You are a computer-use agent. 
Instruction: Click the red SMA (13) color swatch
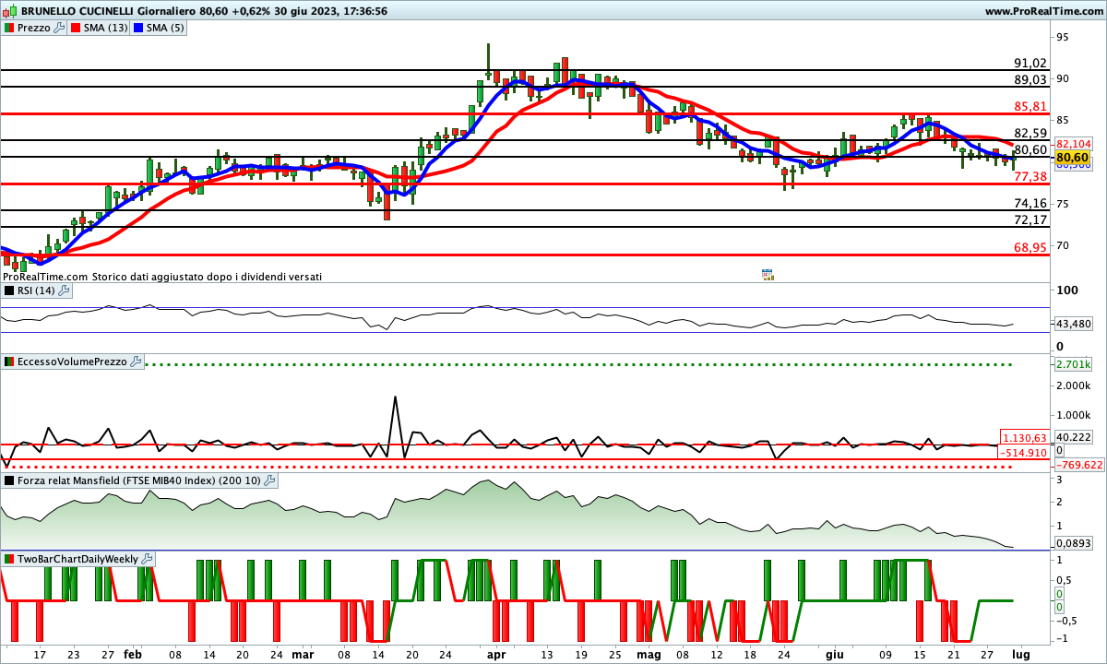pos(76,28)
